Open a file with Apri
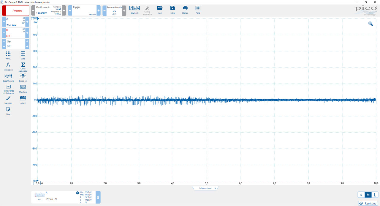The image size is (380, 206). (x=160, y=10)
